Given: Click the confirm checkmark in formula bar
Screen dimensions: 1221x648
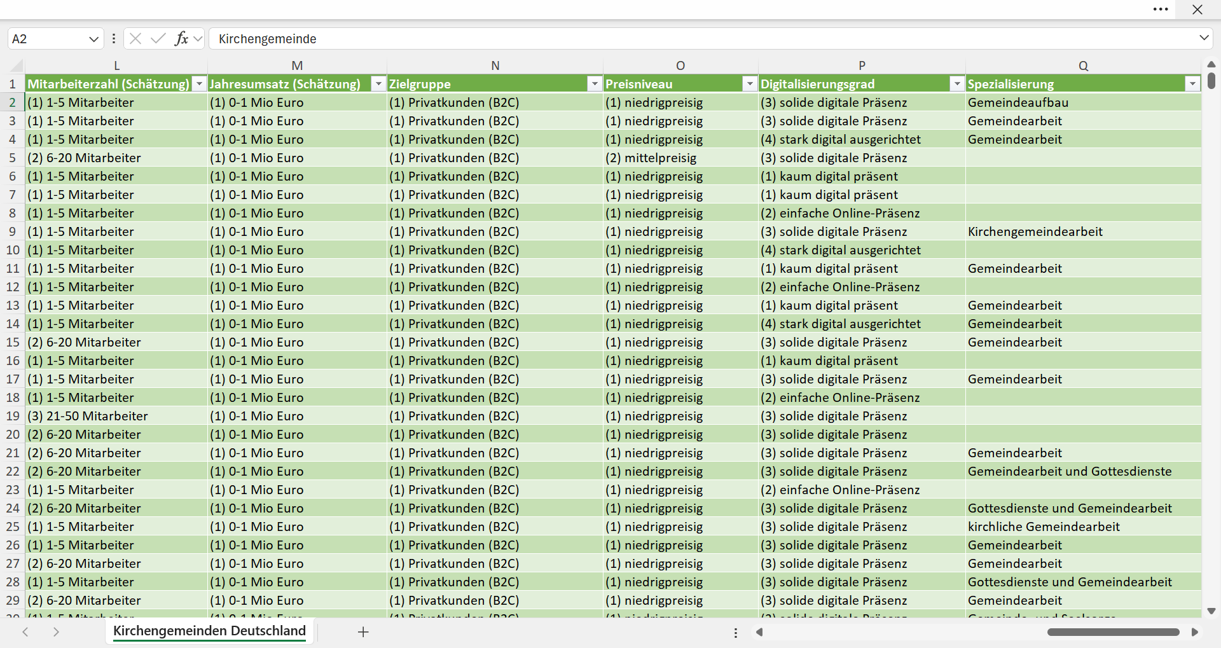Looking at the screenshot, I should pos(158,39).
